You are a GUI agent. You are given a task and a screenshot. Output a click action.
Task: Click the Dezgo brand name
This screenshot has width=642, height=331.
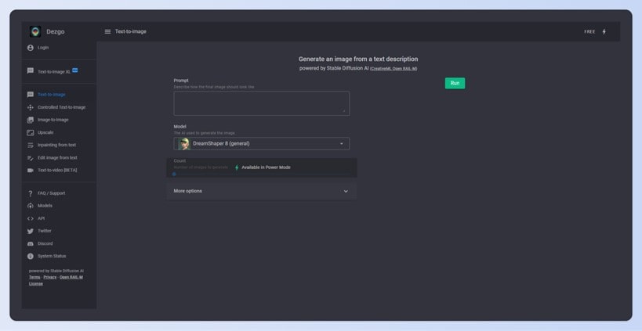56,32
